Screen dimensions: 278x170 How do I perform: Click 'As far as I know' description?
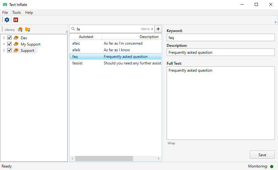tap(117, 50)
